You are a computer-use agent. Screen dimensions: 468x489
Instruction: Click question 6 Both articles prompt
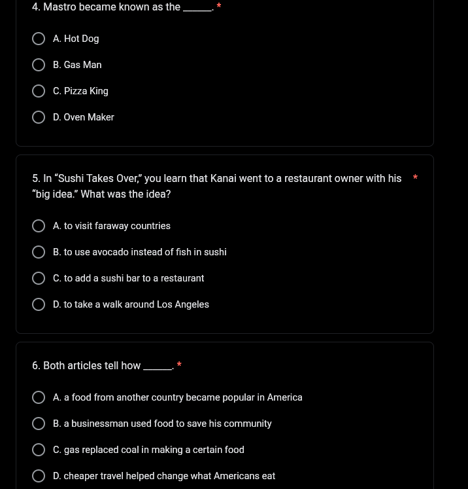click(x=86, y=366)
